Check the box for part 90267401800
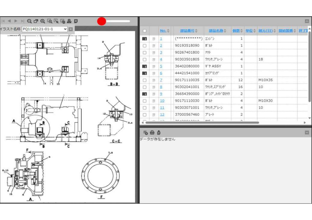Image resolution: width=312 pixels, height=220 pixels. (145, 52)
